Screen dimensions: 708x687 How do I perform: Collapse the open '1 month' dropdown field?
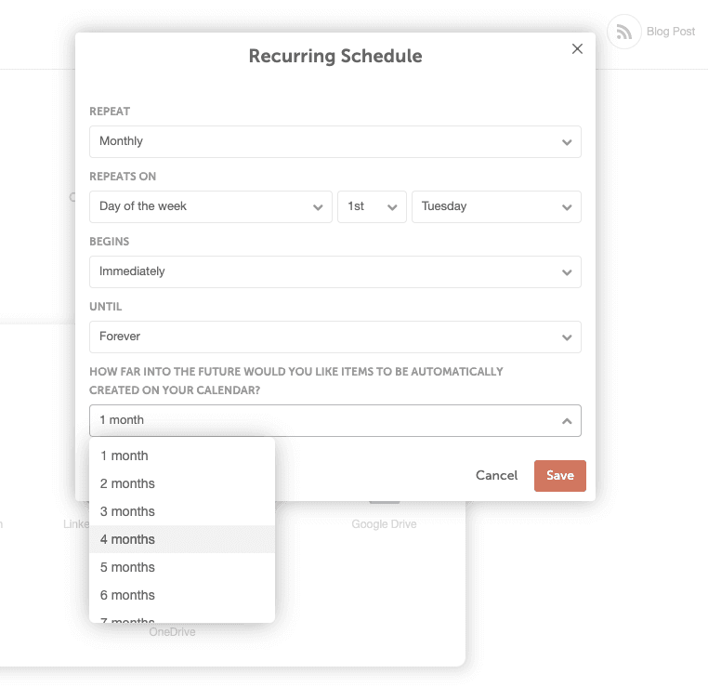click(334, 420)
